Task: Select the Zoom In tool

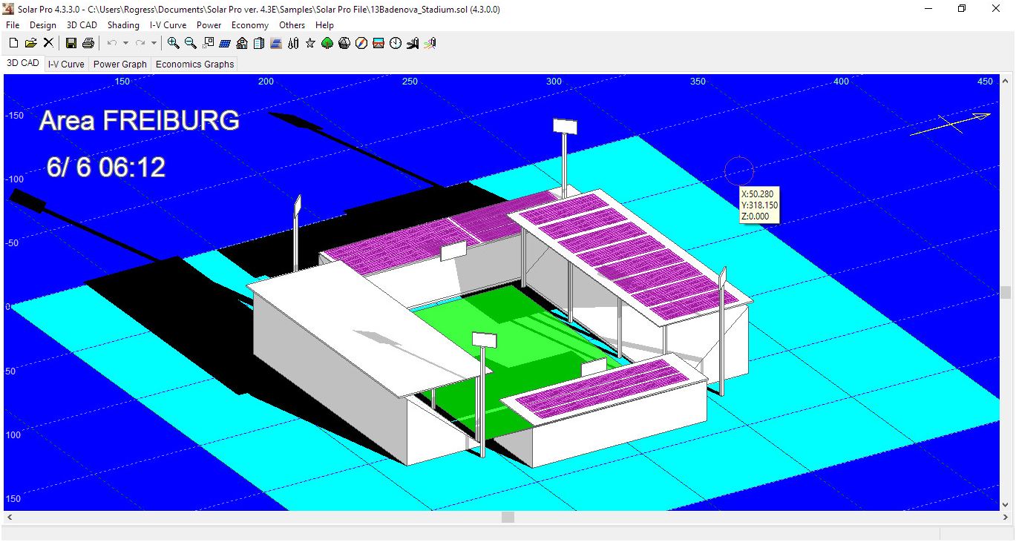Action: click(174, 43)
